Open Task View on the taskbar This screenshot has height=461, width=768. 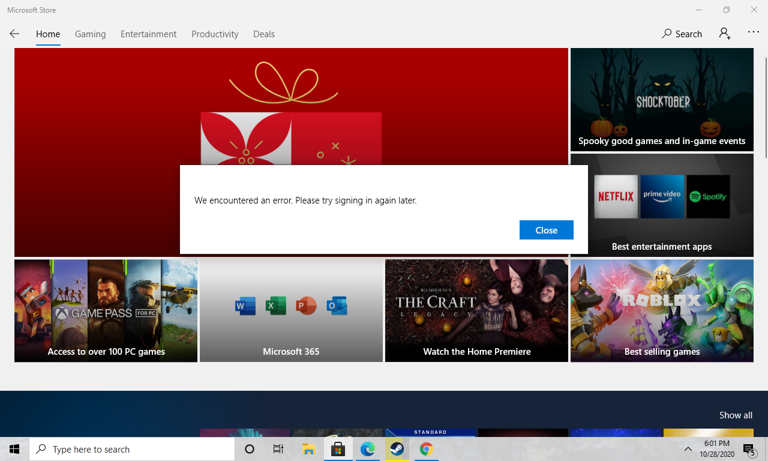278,449
